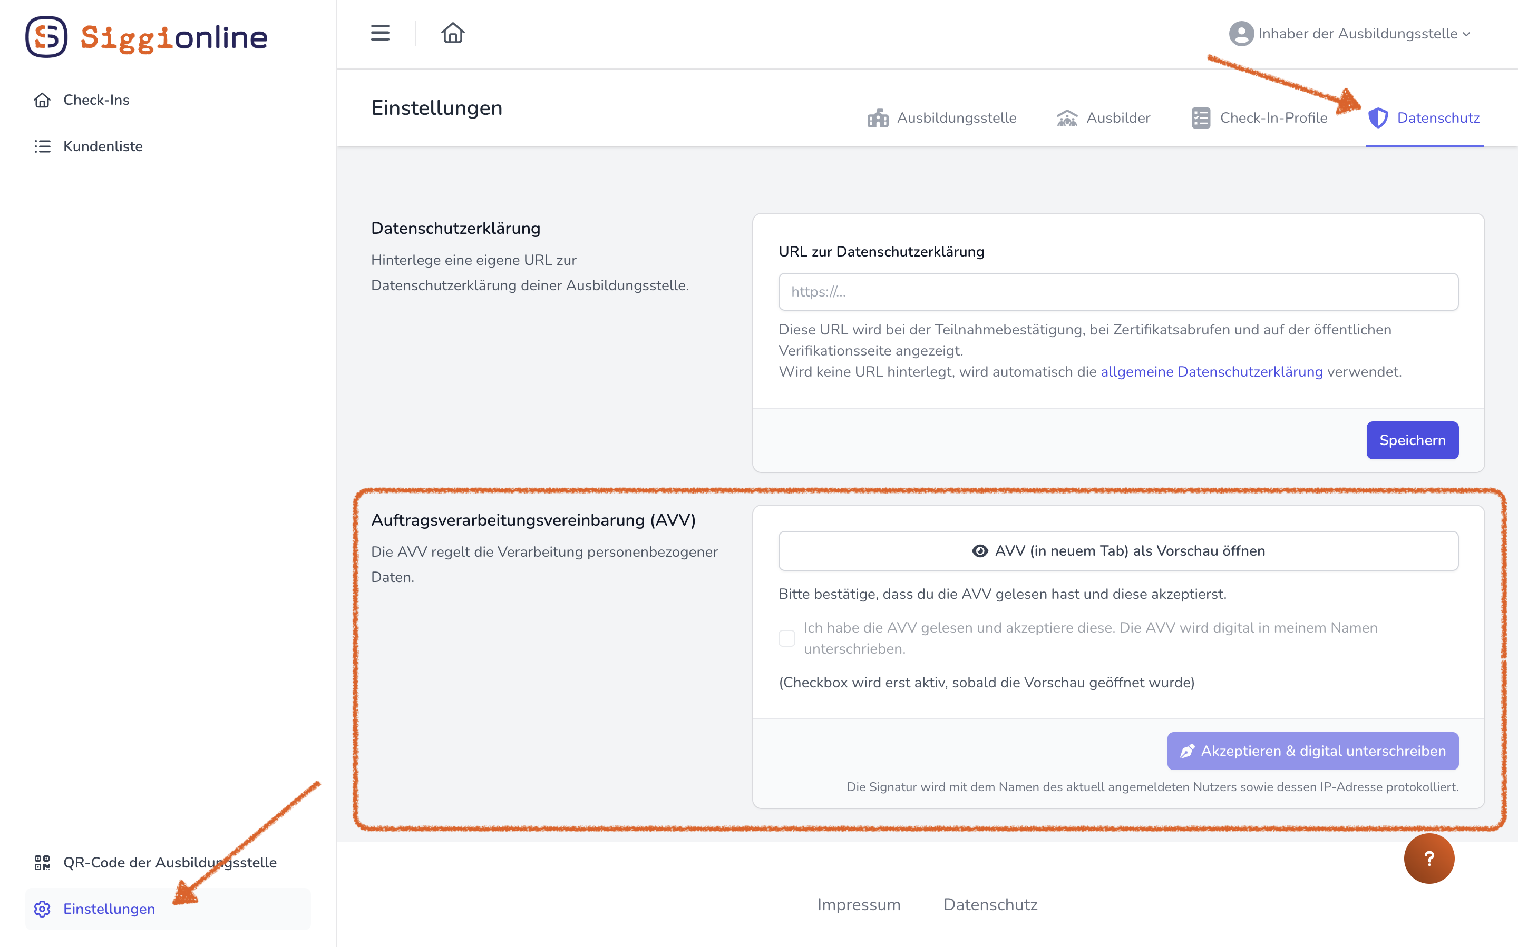Click the Siggi online logo
The height and width of the screenshot is (947, 1518).
147,37
